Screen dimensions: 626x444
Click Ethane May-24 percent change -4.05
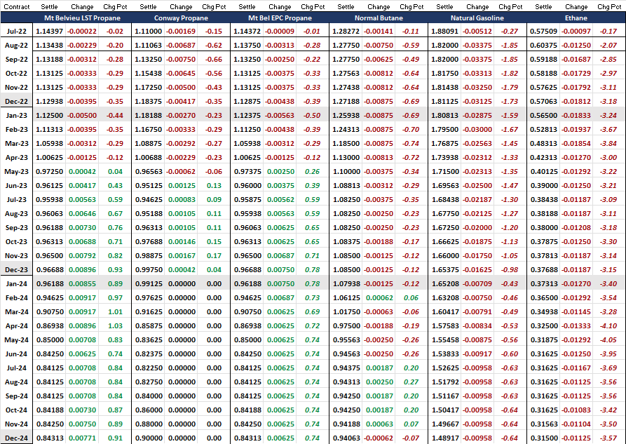pos(608,340)
